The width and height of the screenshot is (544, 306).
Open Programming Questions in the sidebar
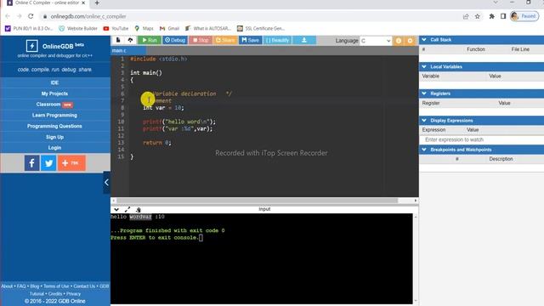54,126
